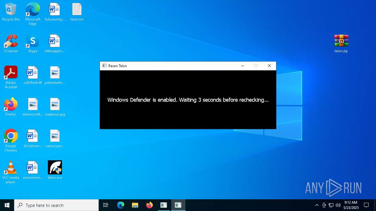Click the Windows Defender is enabled message
The height and width of the screenshot is (211, 376).
(x=188, y=100)
